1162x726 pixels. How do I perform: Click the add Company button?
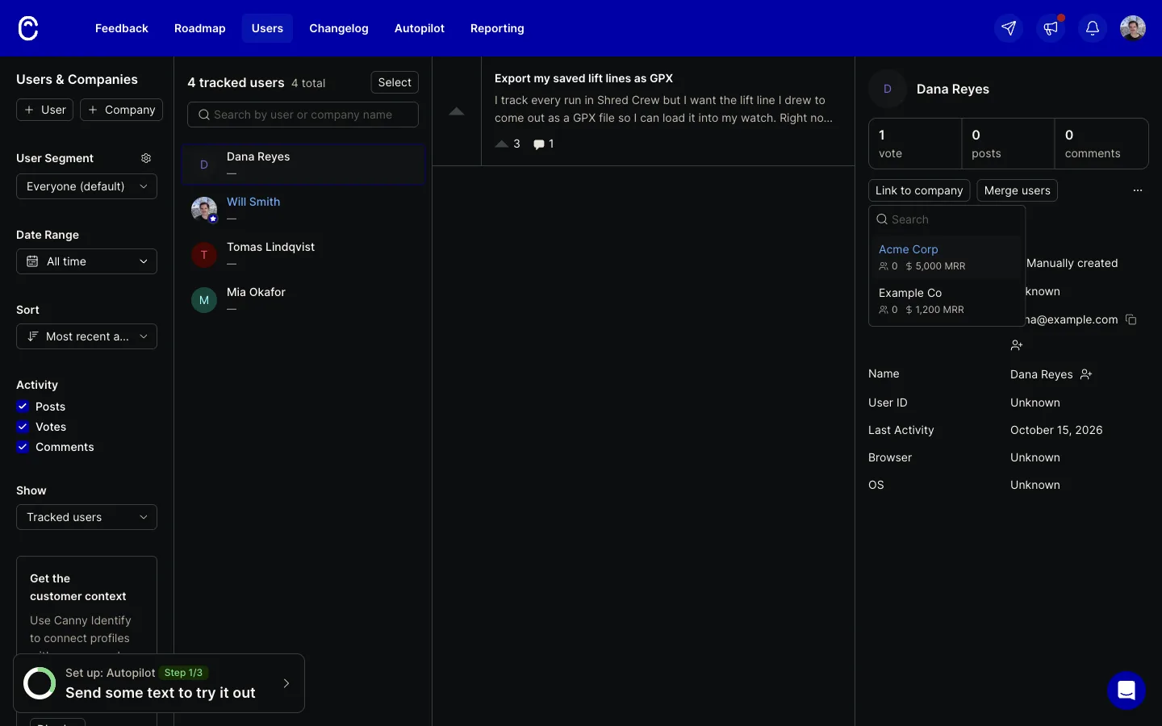pyautogui.click(x=122, y=110)
